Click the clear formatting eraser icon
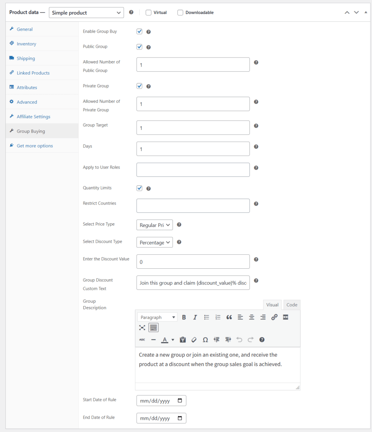This screenshot has height=432, width=372. pyautogui.click(x=194, y=340)
